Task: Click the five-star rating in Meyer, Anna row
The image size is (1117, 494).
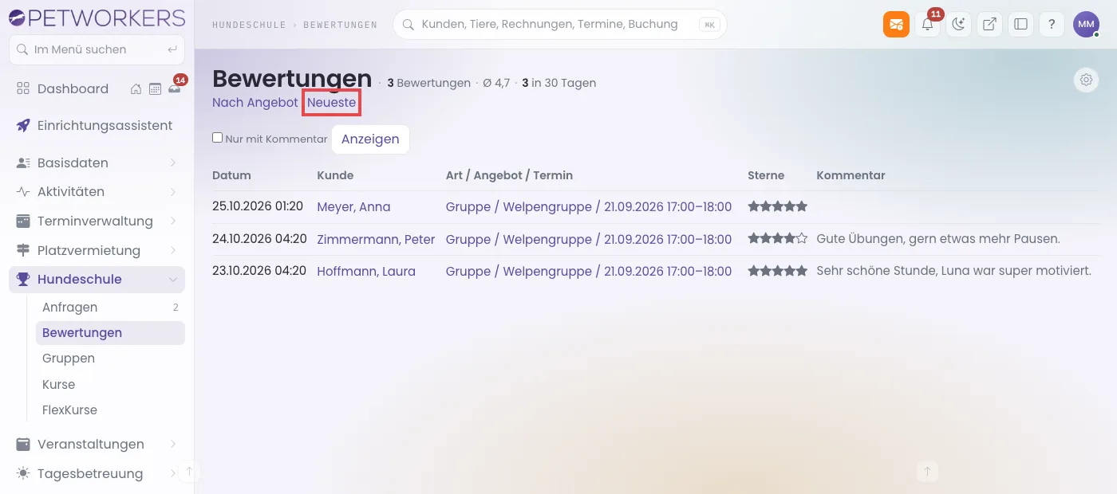Action: click(x=778, y=206)
